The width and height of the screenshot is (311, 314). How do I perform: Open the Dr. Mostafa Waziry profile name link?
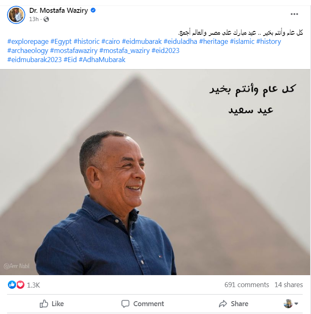(58, 10)
